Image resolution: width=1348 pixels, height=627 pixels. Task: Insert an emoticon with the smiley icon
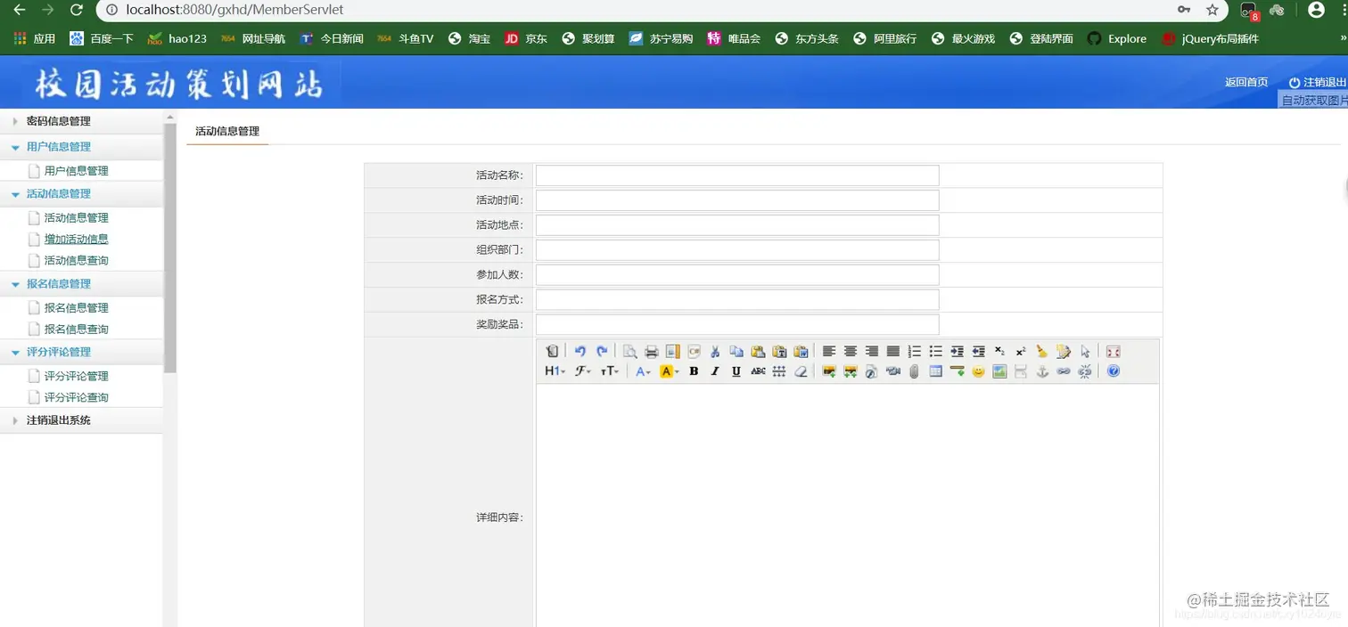click(979, 371)
